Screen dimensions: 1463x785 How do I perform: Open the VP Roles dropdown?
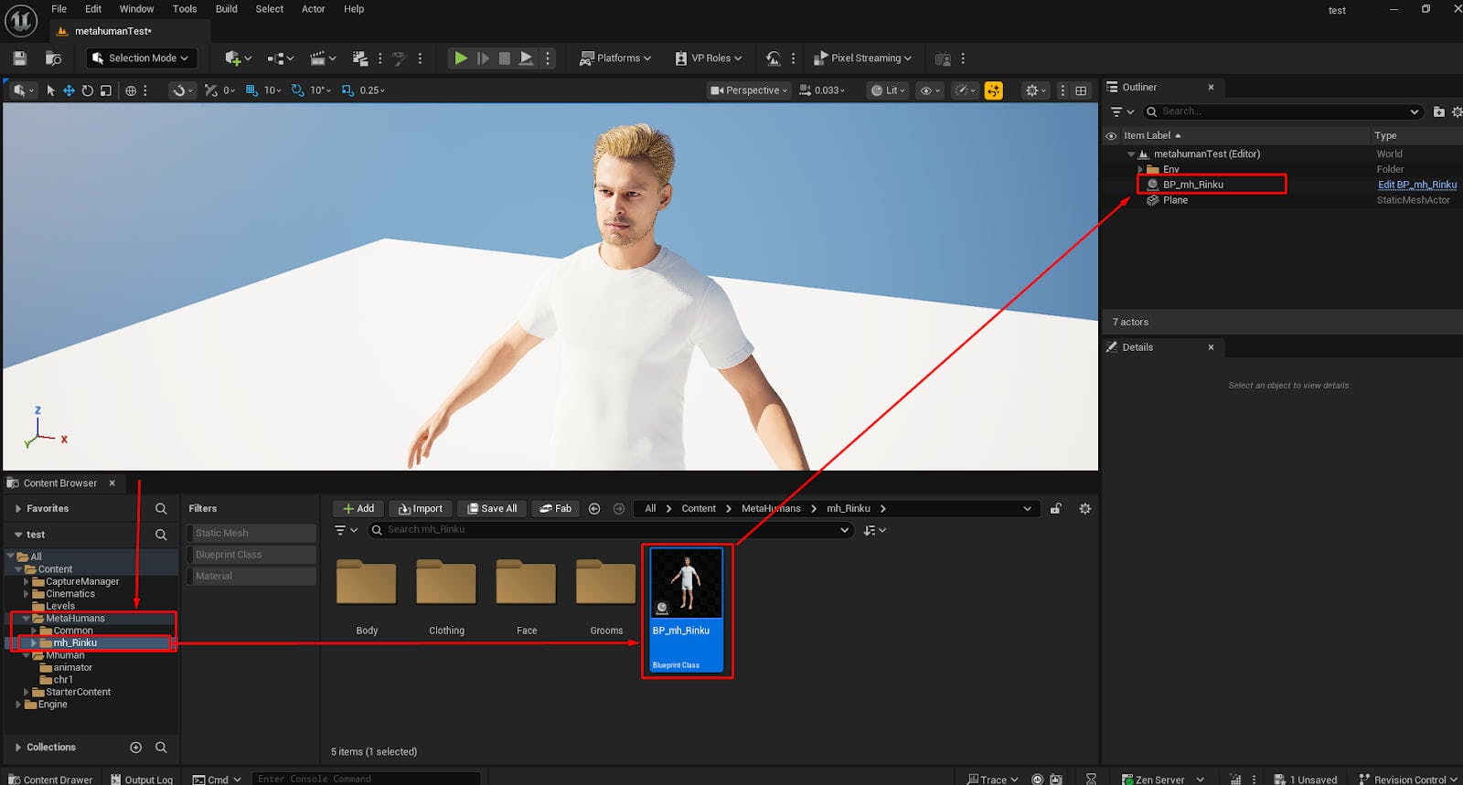click(709, 58)
